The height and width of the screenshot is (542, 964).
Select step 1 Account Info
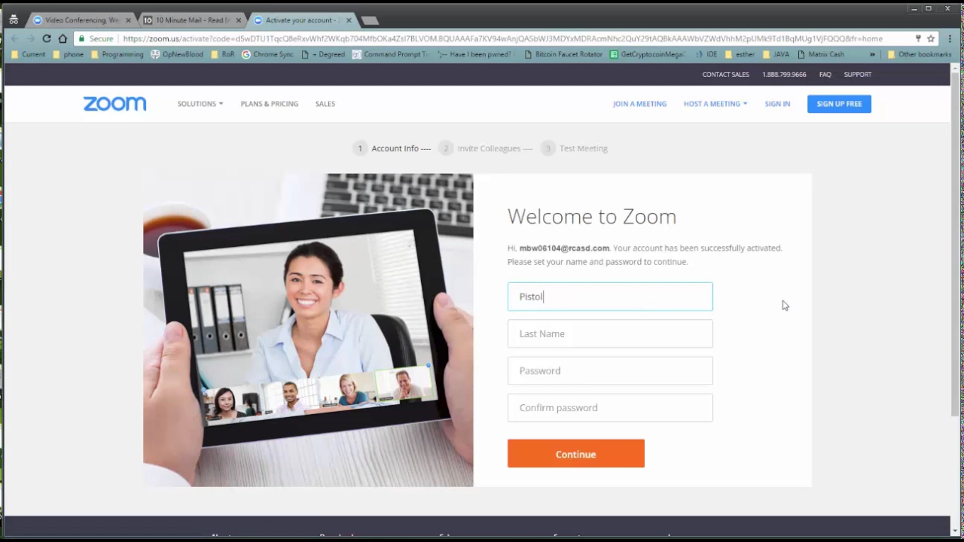coord(392,148)
